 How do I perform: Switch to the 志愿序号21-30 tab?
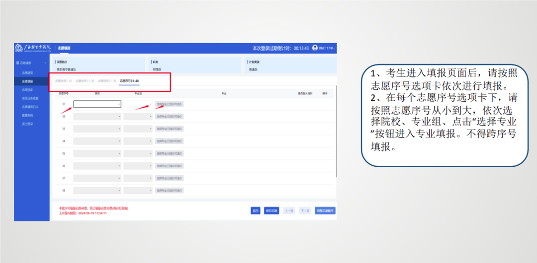point(107,81)
